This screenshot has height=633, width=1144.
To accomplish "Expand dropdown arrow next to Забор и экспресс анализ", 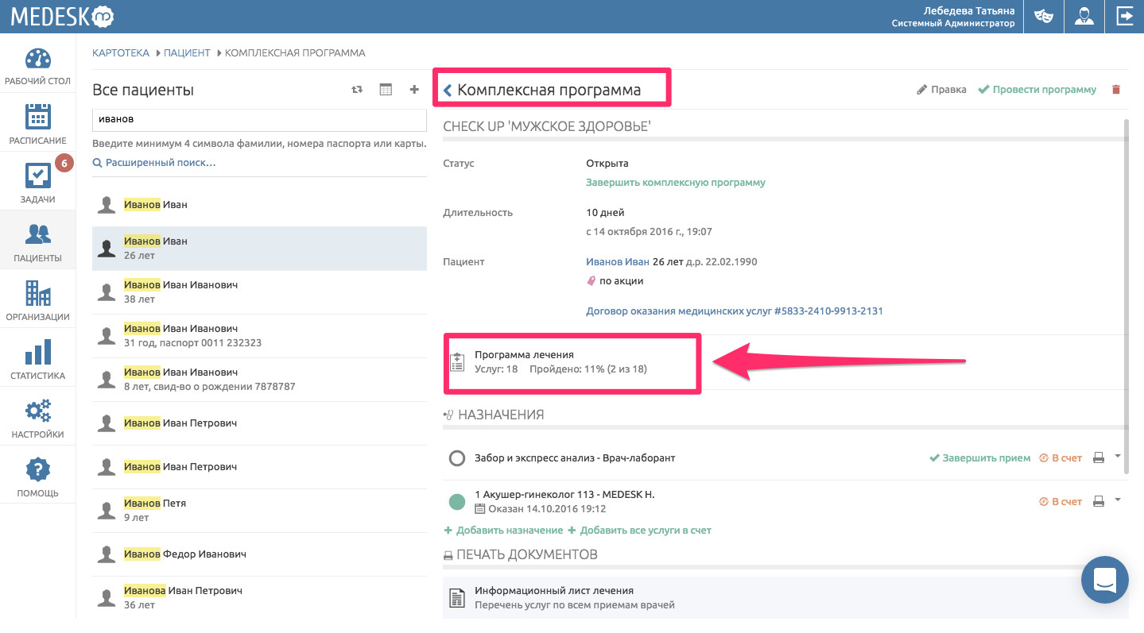I will pyautogui.click(x=1117, y=457).
